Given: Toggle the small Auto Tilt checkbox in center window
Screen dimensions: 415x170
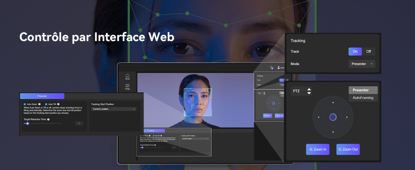Looking at the screenshot, I should (154, 136).
